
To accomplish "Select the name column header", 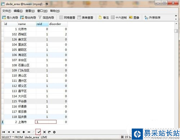I will tap(27, 24).
